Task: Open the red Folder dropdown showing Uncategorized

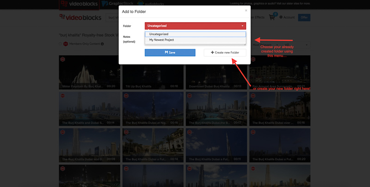Action: click(x=195, y=26)
